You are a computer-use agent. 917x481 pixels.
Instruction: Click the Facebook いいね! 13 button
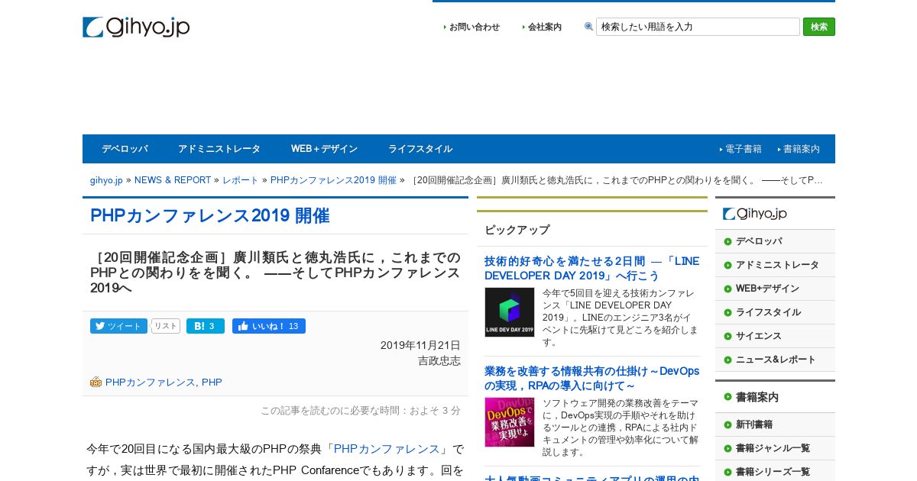click(269, 326)
